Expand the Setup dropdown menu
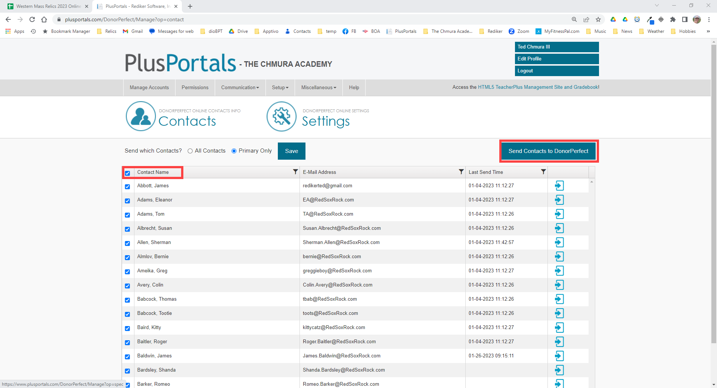 coord(280,87)
